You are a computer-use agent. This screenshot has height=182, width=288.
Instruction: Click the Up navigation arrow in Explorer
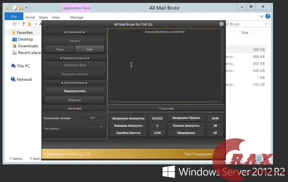24,24
